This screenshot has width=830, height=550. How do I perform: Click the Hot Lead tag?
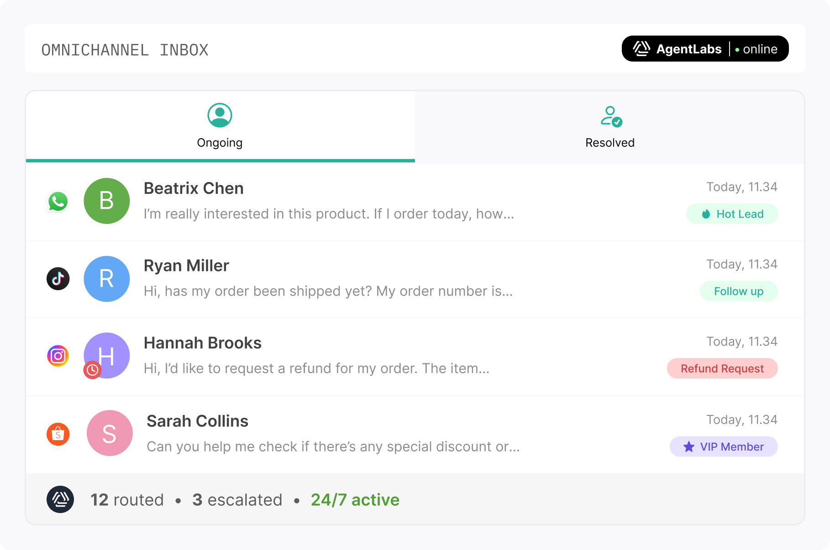pos(732,214)
